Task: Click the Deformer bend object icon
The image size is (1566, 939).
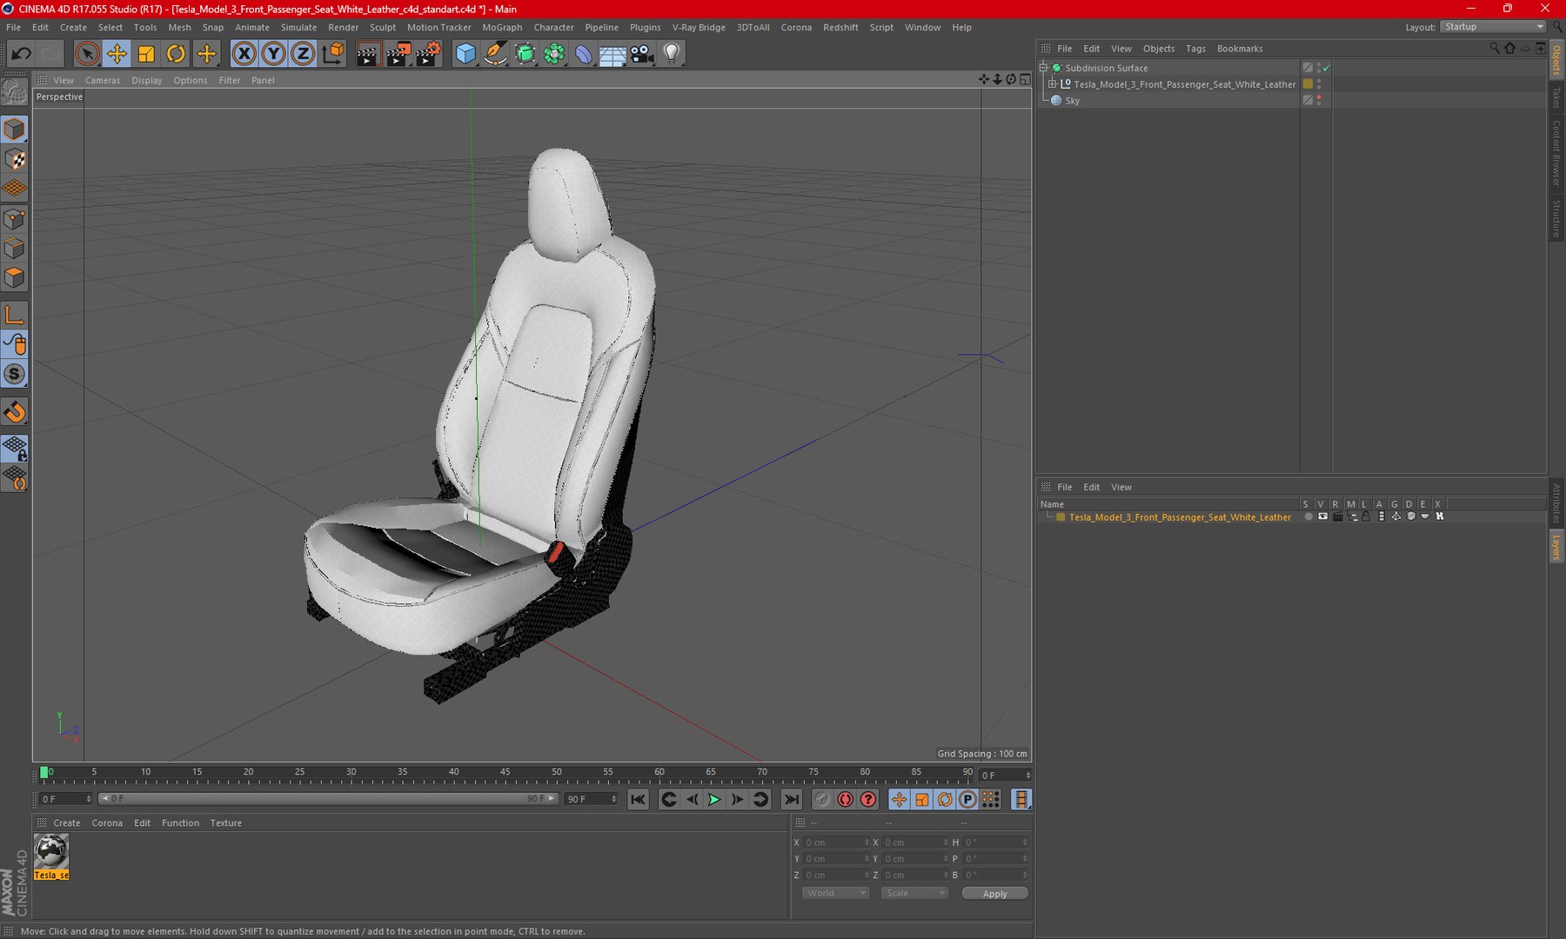Action: click(x=583, y=54)
